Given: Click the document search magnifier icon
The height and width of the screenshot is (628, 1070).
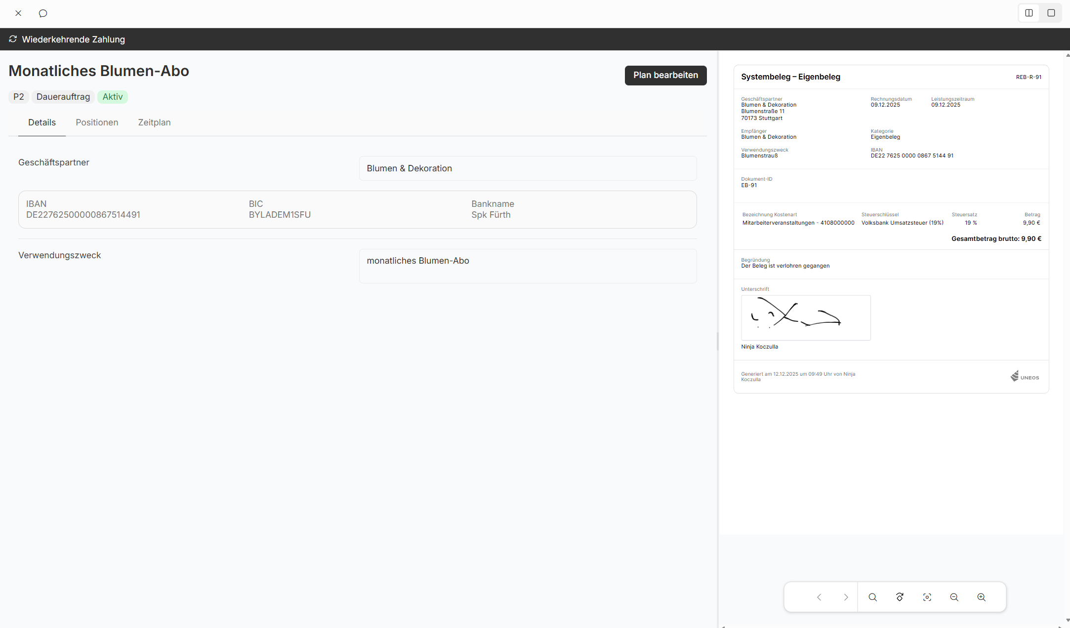Looking at the screenshot, I should [873, 597].
